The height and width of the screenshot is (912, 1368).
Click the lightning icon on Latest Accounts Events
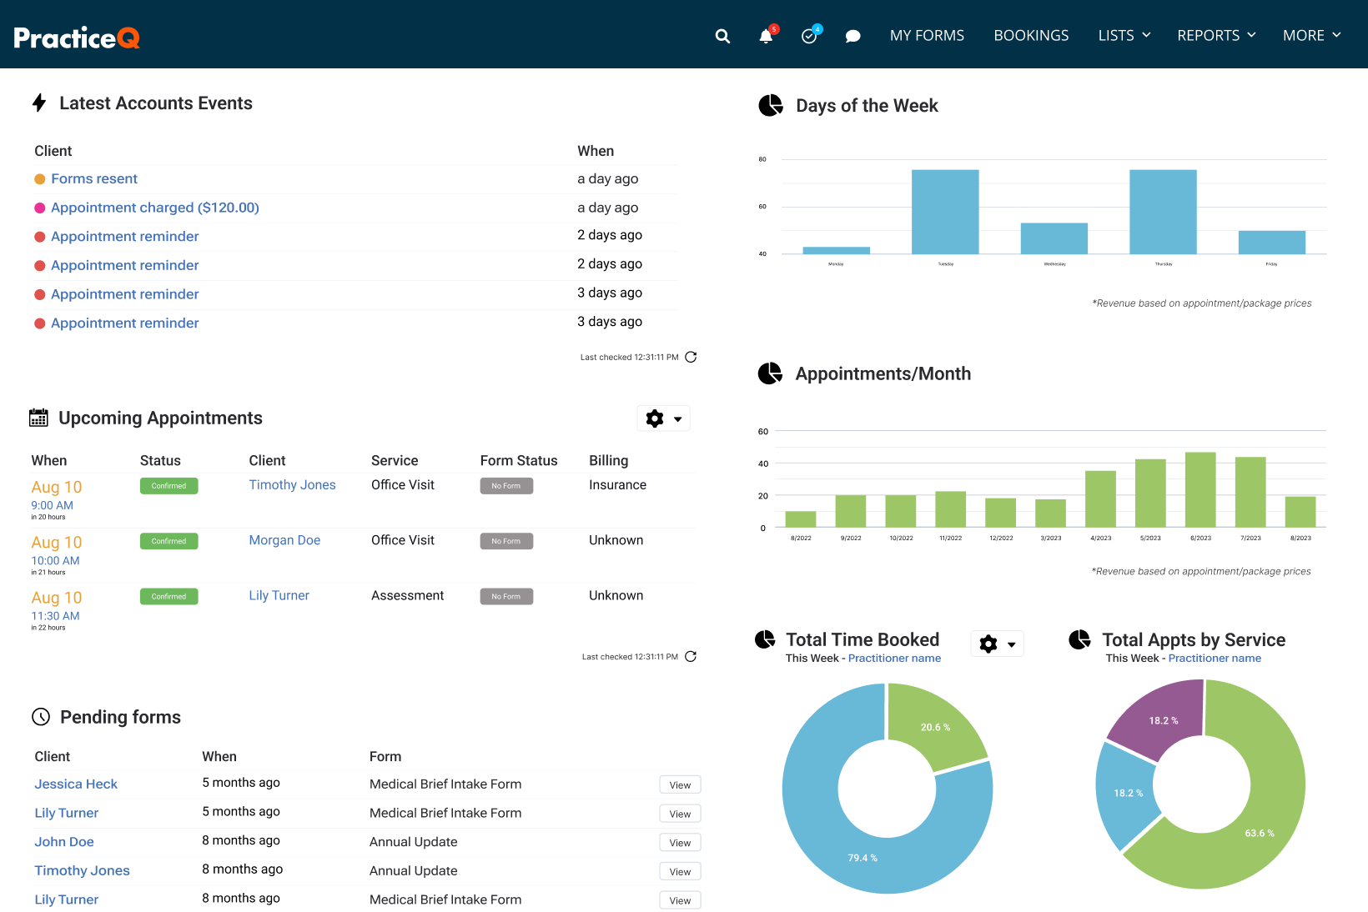pos(39,103)
